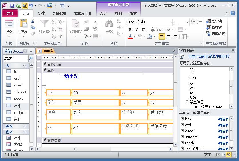Click the Cut scissors icon
Viewport: 239px width, 161px height.
[x=33, y=21]
